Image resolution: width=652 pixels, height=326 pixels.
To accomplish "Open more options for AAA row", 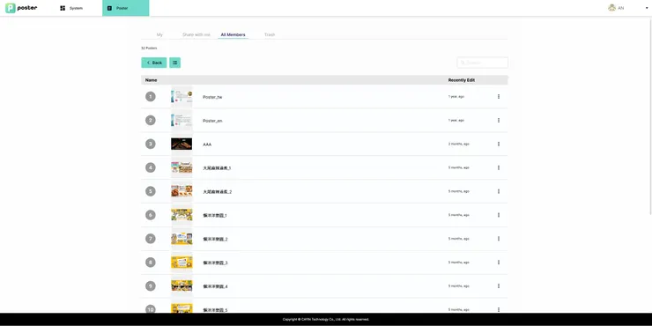I will (x=499, y=144).
